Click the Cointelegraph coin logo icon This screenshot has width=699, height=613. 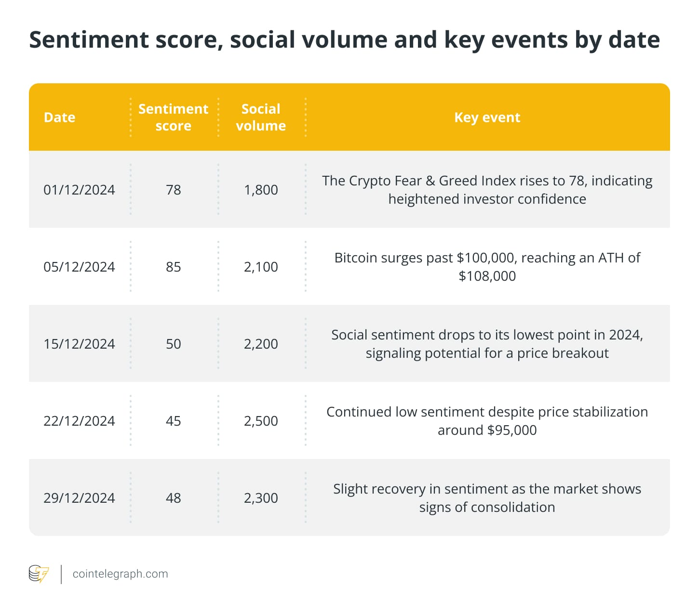coord(39,574)
